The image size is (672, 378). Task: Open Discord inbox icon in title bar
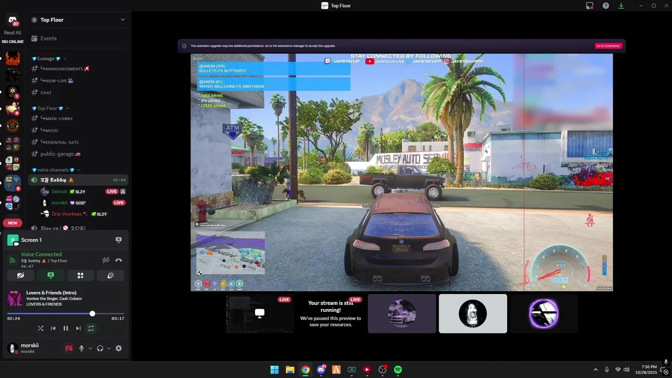pos(590,6)
